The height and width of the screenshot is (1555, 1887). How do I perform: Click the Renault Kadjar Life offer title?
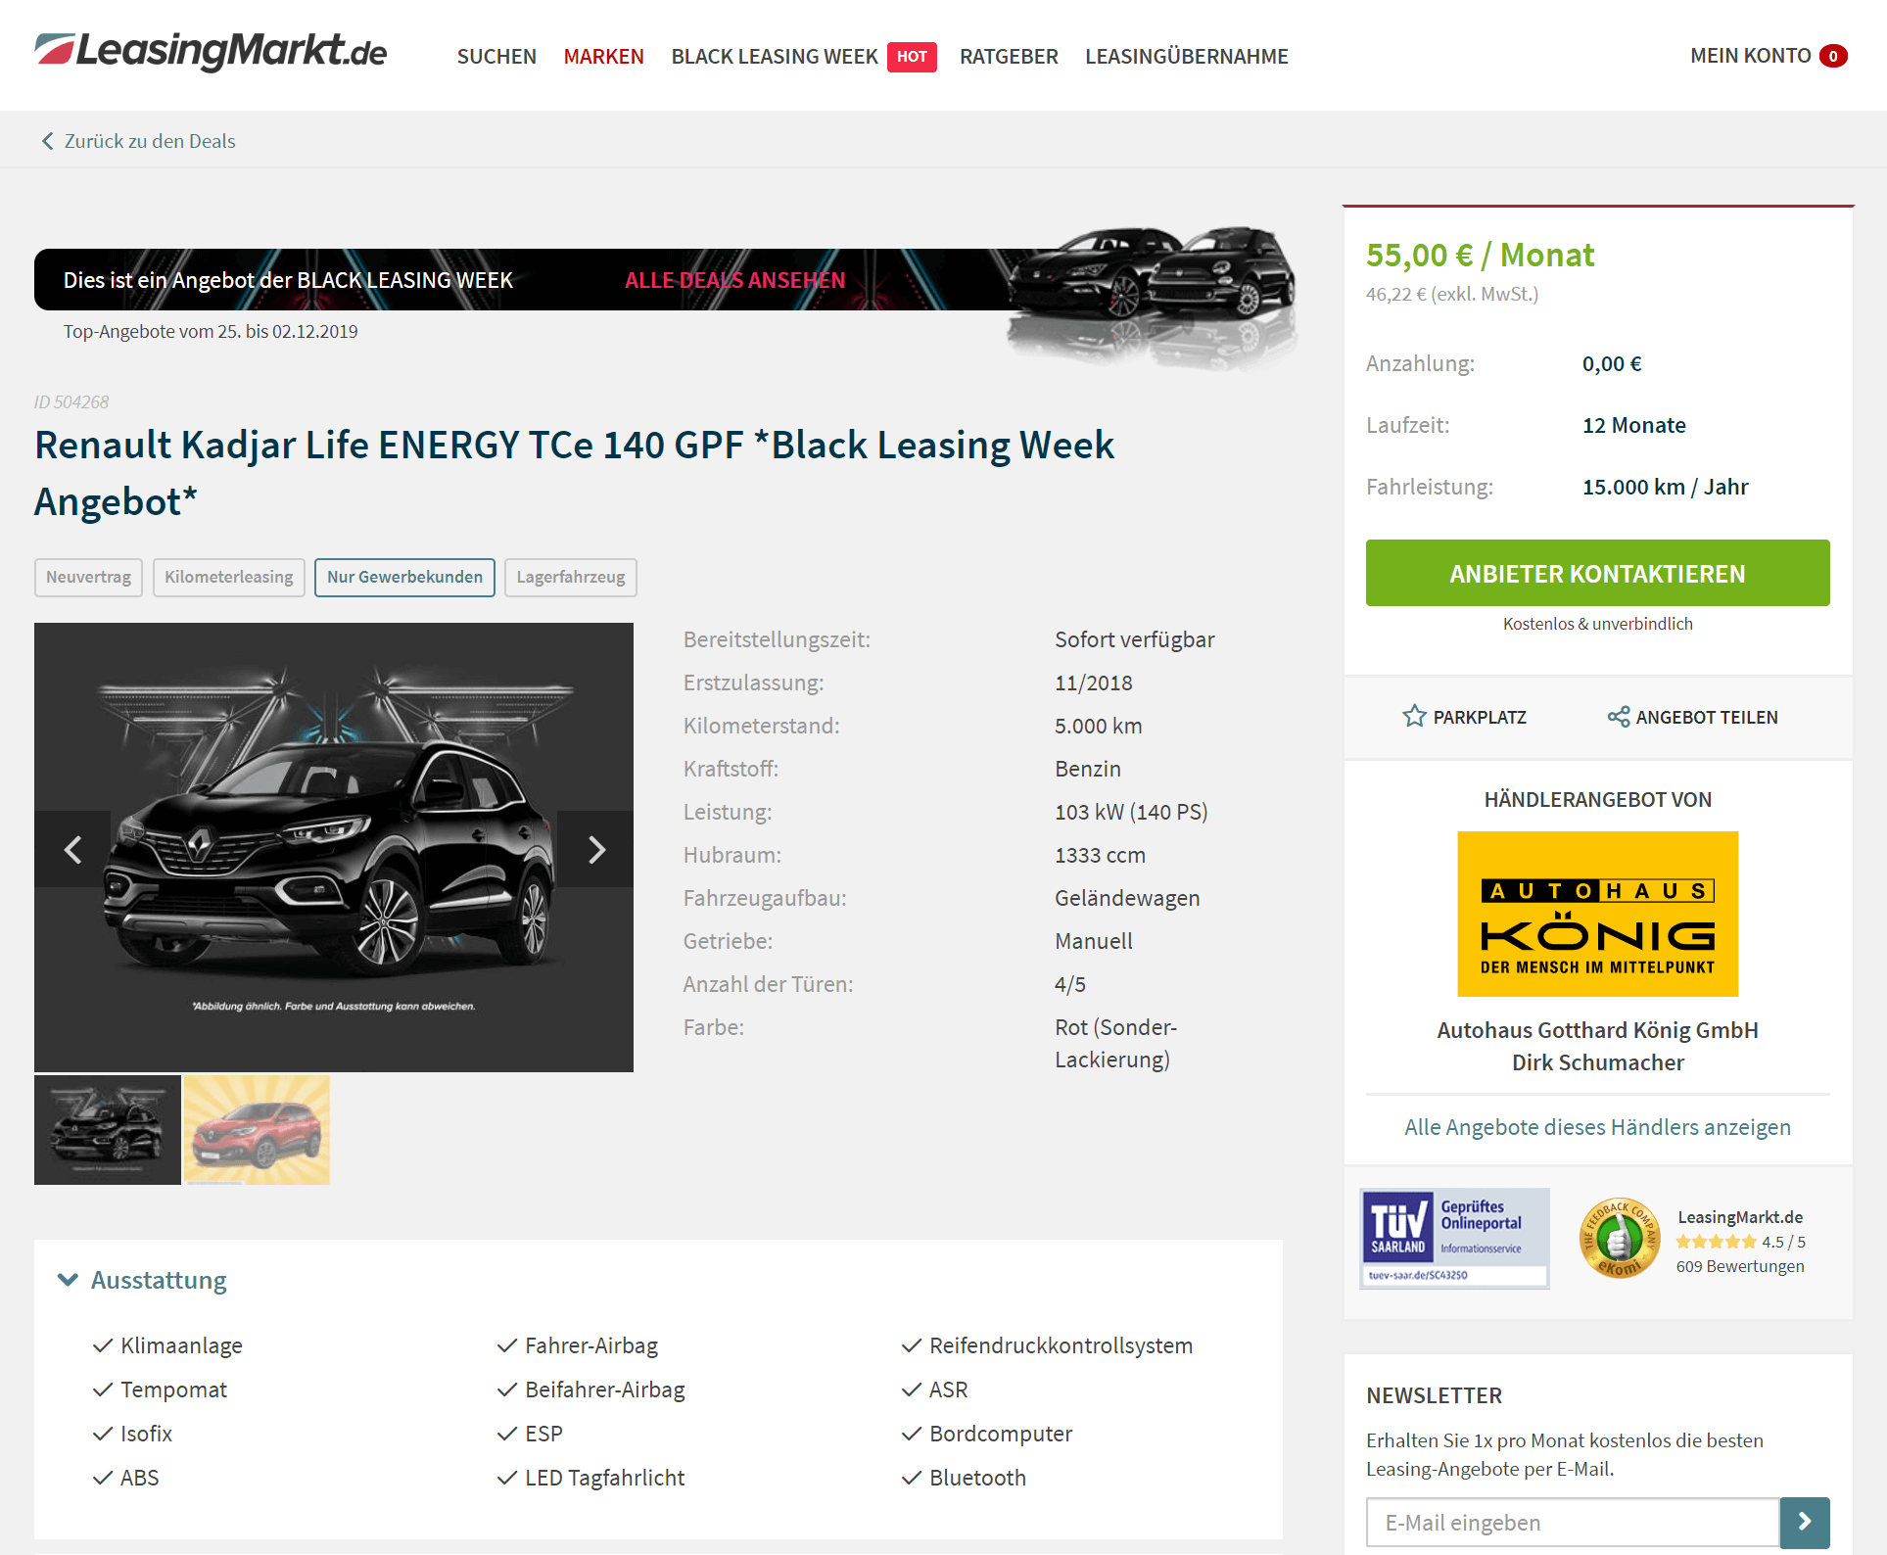tap(574, 473)
